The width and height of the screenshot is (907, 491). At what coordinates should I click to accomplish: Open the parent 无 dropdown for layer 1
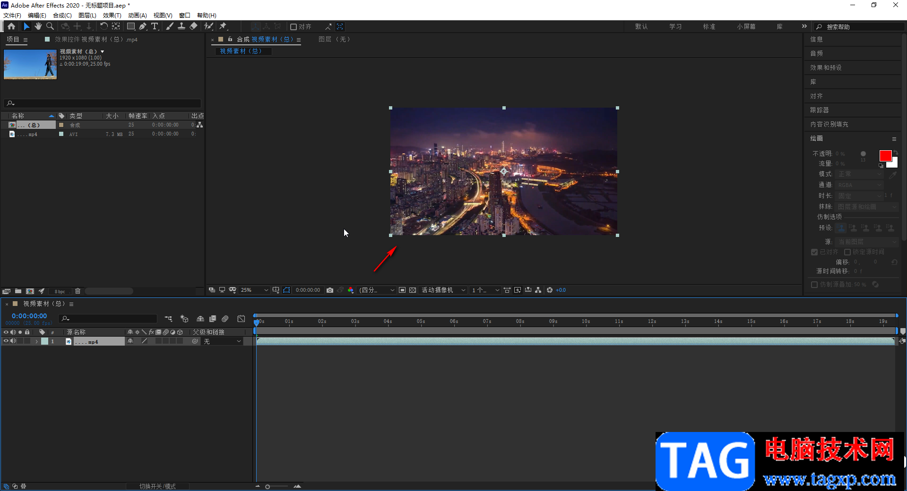tap(223, 341)
